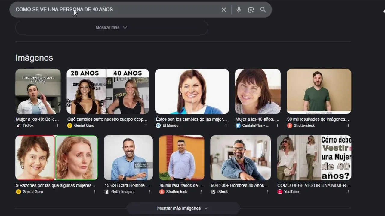Click Shutterstock favicon under 46 mil resultados
Image resolution: width=385 pixels, height=216 pixels.
click(162, 192)
